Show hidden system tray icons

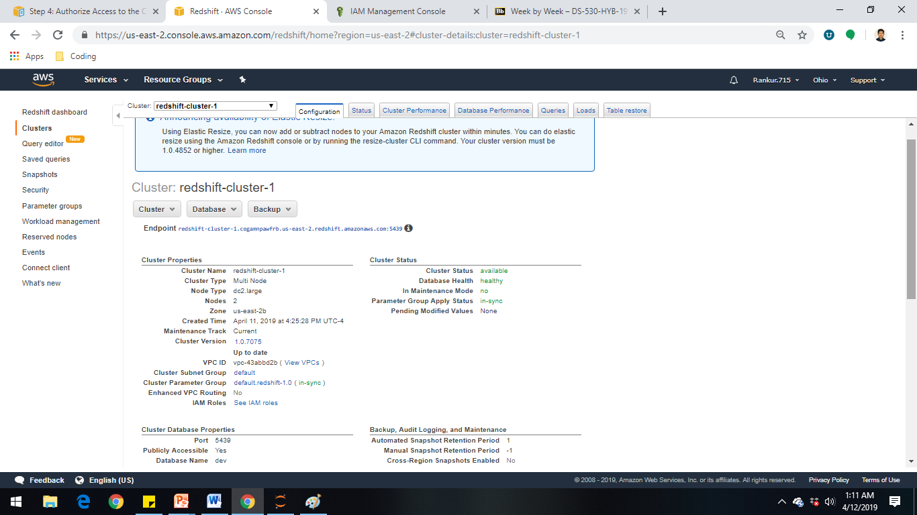coord(781,502)
